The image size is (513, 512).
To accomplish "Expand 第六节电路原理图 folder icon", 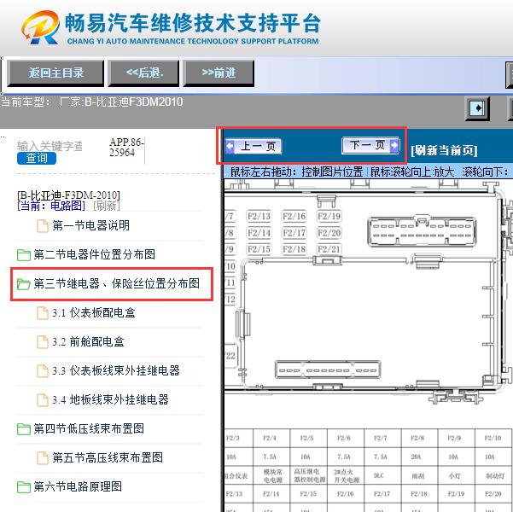I will click(x=24, y=486).
